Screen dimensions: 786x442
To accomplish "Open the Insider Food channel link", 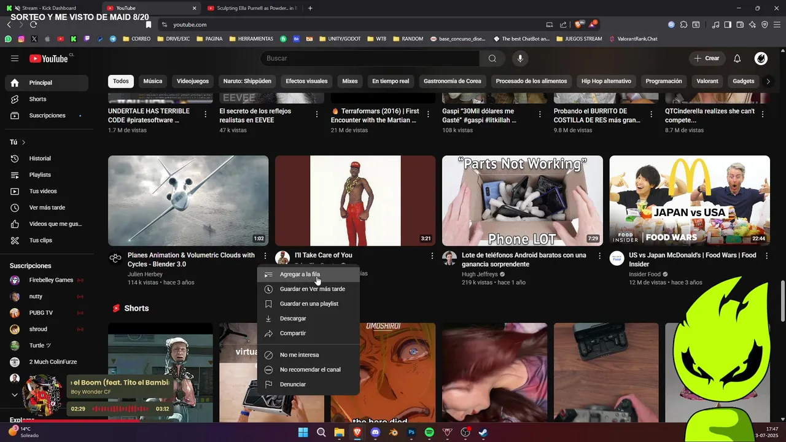I will click(645, 274).
